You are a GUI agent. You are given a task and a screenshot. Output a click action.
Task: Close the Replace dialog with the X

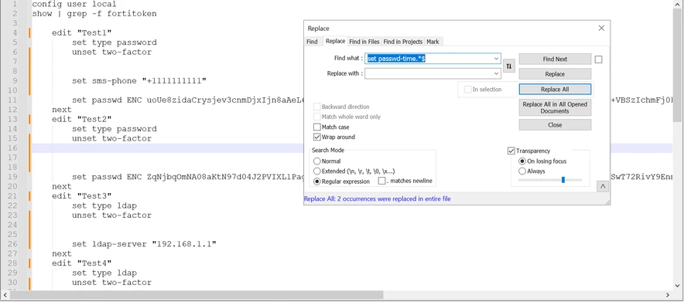(x=601, y=28)
